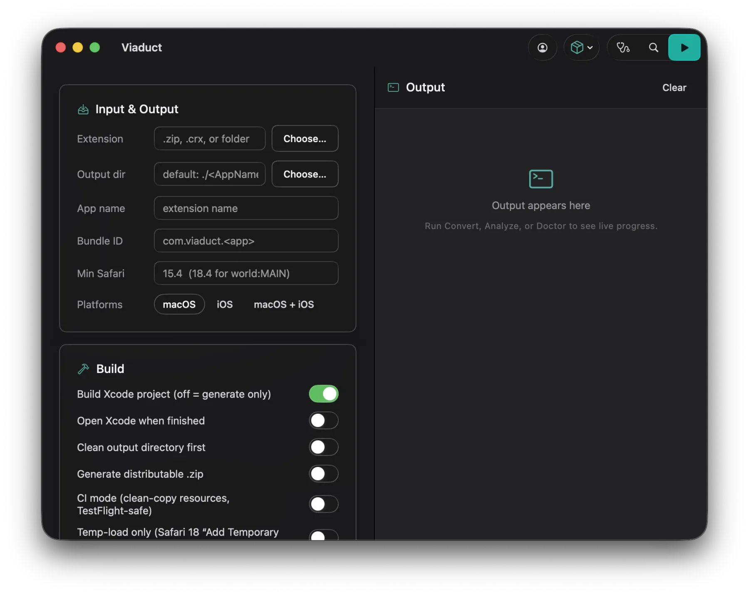This screenshot has width=749, height=595.
Task: Click the Input & Output heading
Action: coord(137,109)
